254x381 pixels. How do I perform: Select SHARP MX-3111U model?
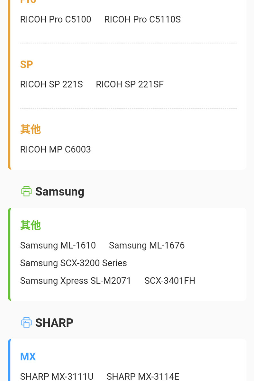(57, 376)
